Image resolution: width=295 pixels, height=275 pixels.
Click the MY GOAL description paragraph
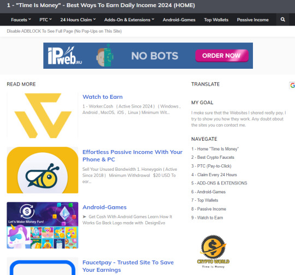(239, 119)
